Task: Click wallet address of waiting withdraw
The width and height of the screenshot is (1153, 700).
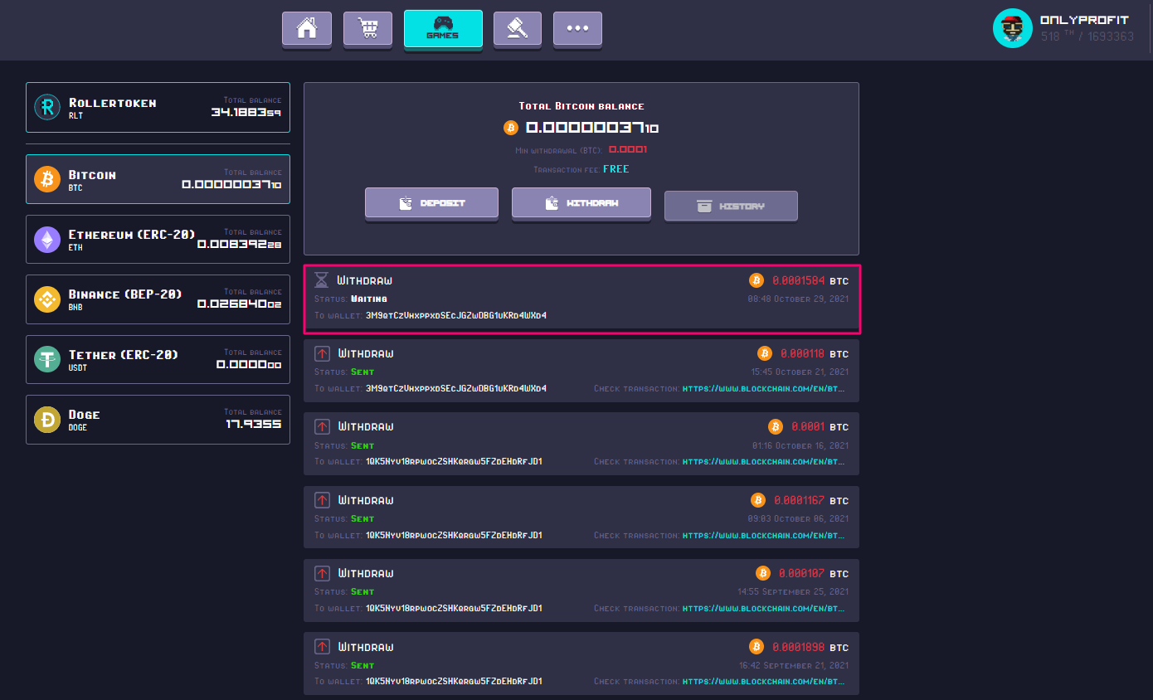Action: click(456, 315)
